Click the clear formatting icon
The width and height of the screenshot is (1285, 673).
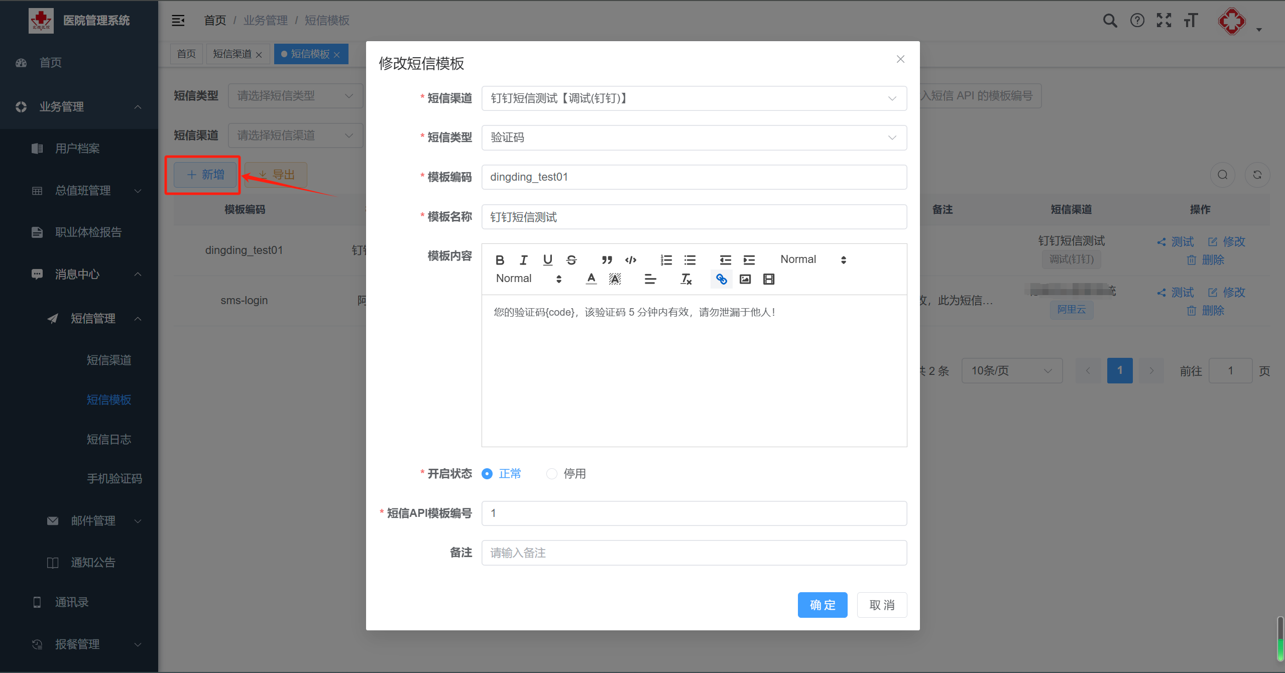pos(686,279)
